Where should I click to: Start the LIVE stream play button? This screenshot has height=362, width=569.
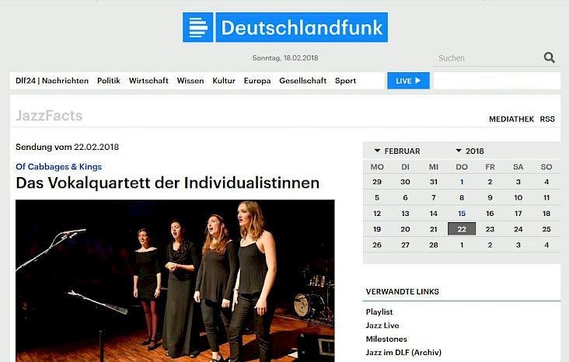coord(408,81)
